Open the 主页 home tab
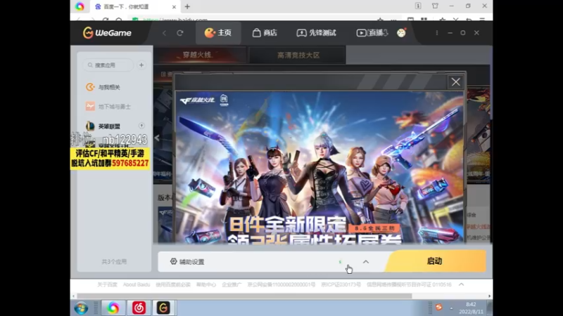This screenshot has width=563, height=316. coord(218,33)
